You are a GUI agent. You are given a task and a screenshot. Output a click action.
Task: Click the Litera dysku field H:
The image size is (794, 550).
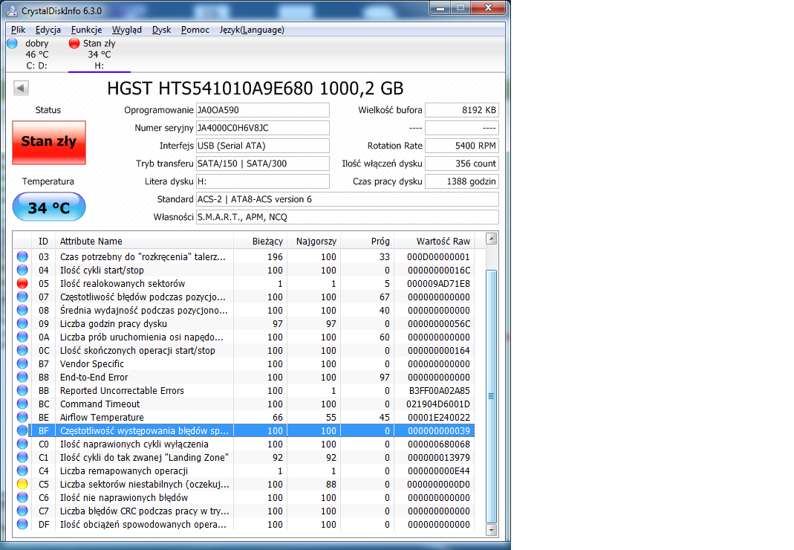[x=263, y=181]
